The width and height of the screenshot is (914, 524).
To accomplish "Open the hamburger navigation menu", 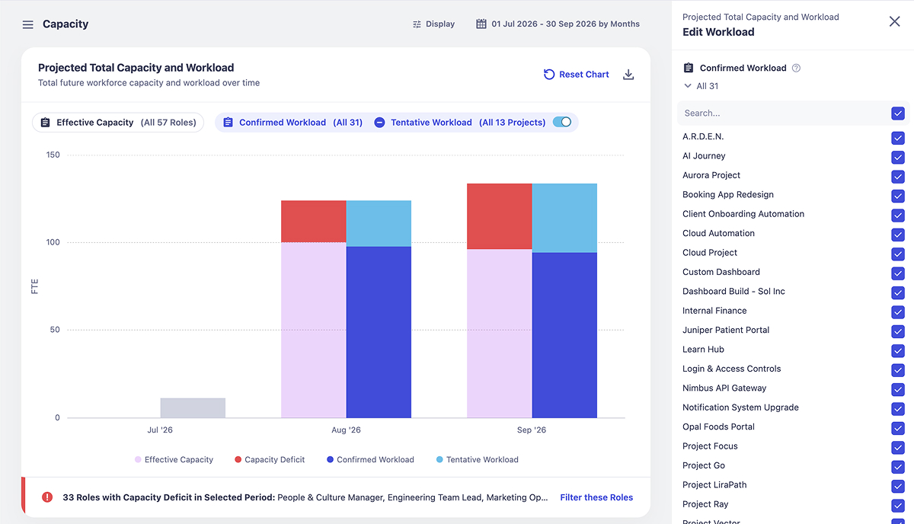I will point(28,24).
